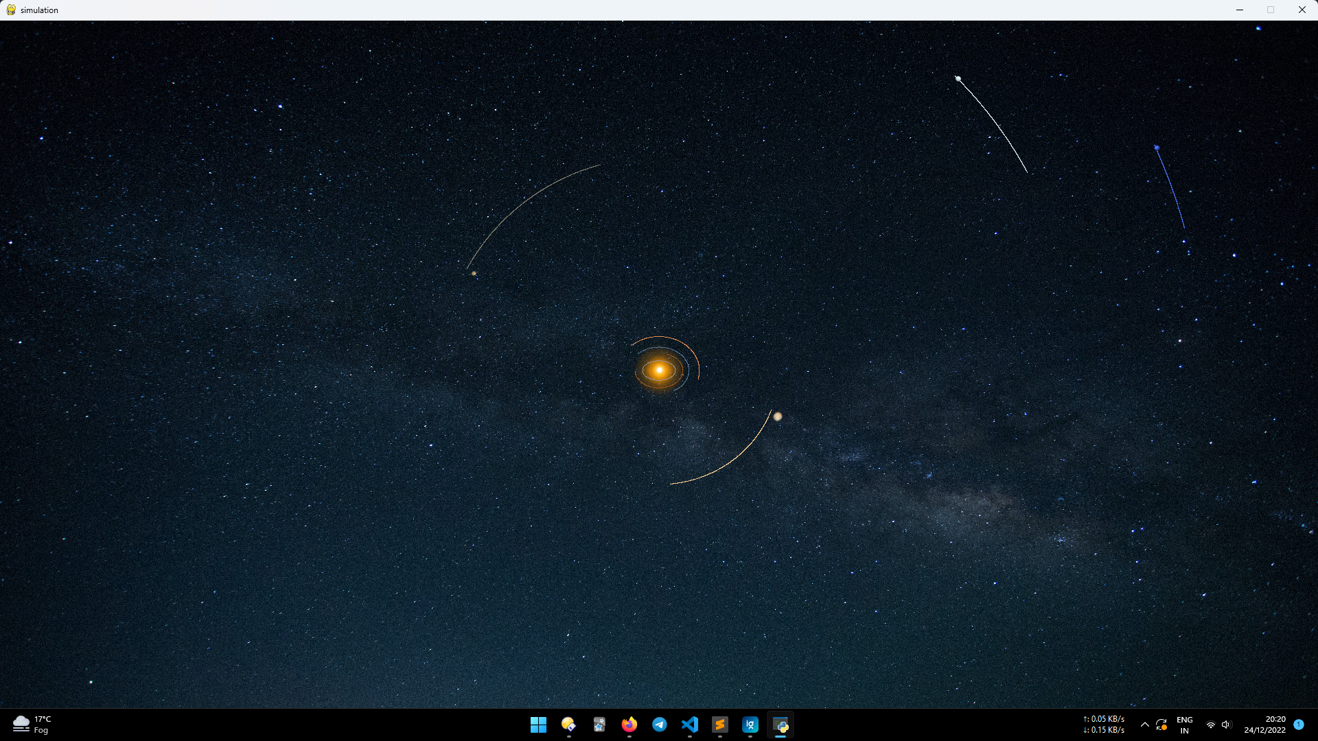The height and width of the screenshot is (741, 1318).
Task: Expand the hidden system tray icons
Action: click(x=1144, y=725)
